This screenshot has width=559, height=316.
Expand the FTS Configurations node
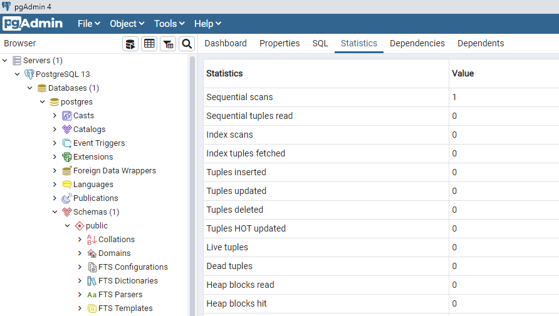80,267
